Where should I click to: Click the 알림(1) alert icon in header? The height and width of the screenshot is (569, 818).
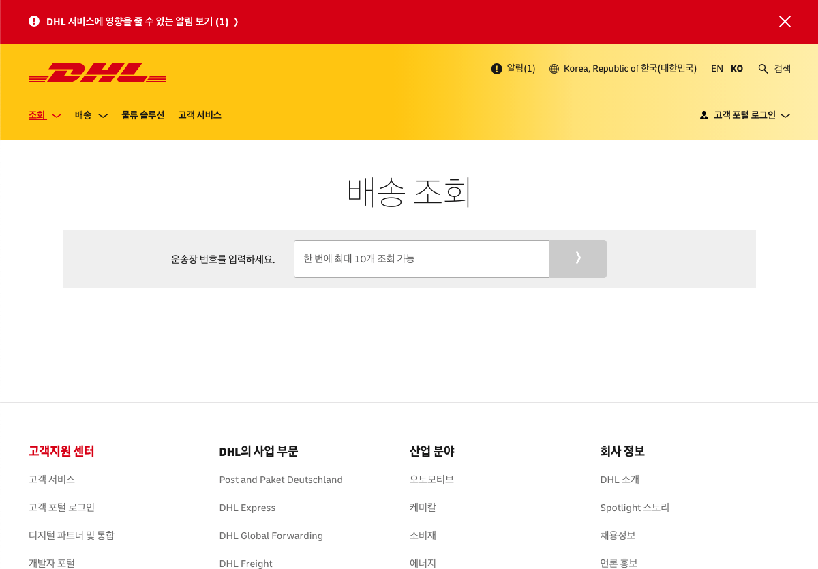(496, 69)
